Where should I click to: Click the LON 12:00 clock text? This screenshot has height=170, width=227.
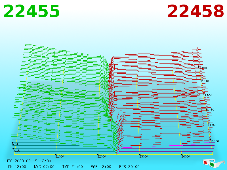(x=16, y=167)
